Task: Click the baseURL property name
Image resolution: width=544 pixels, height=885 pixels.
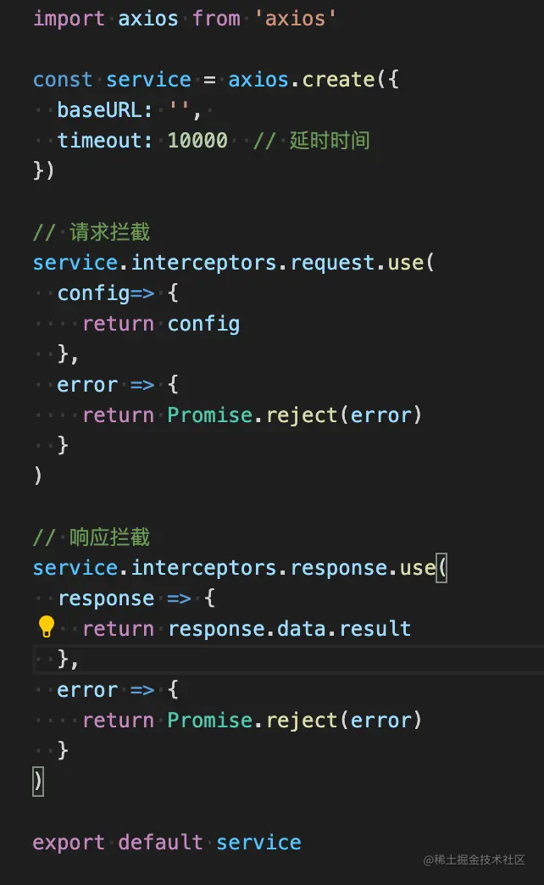Action: [x=99, y=110]
